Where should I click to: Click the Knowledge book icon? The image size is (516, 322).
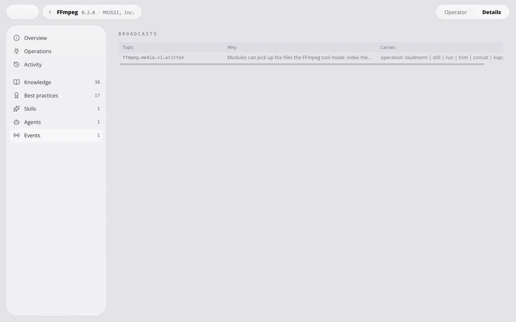coord(16,82)
